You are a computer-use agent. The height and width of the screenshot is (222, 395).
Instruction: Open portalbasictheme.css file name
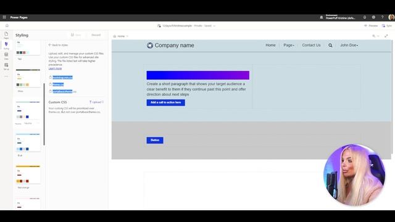[x=64, y=92]
